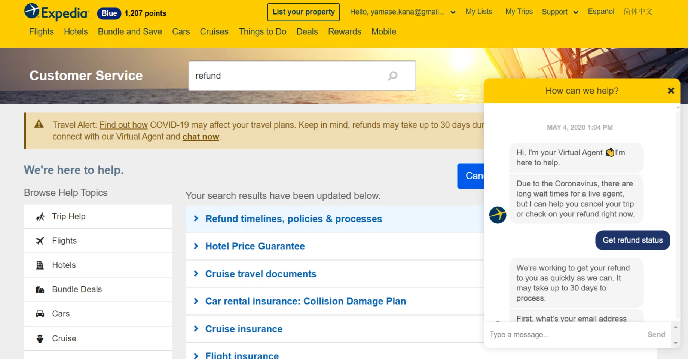This screenshot has height=359, width=688.
Task: Click the chat now link
Action: tap(201, 137)
